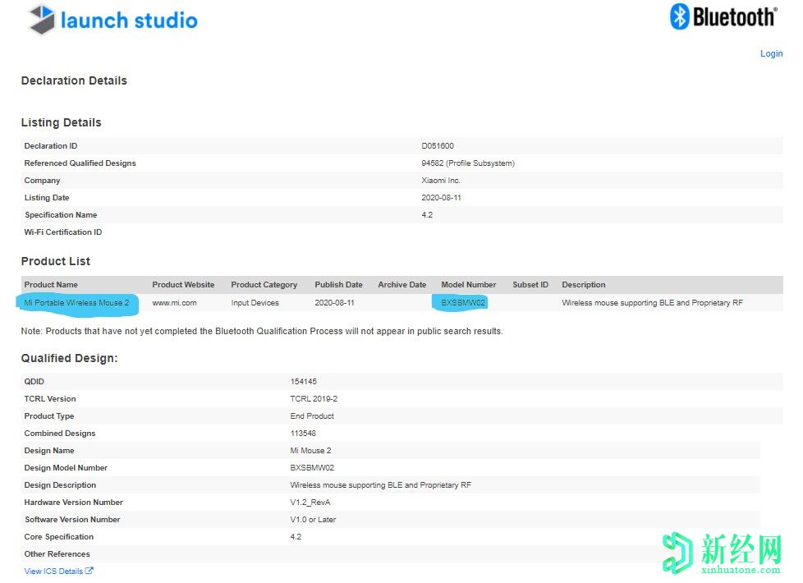Click the launch studio cube logo icon

click(42, 20)
